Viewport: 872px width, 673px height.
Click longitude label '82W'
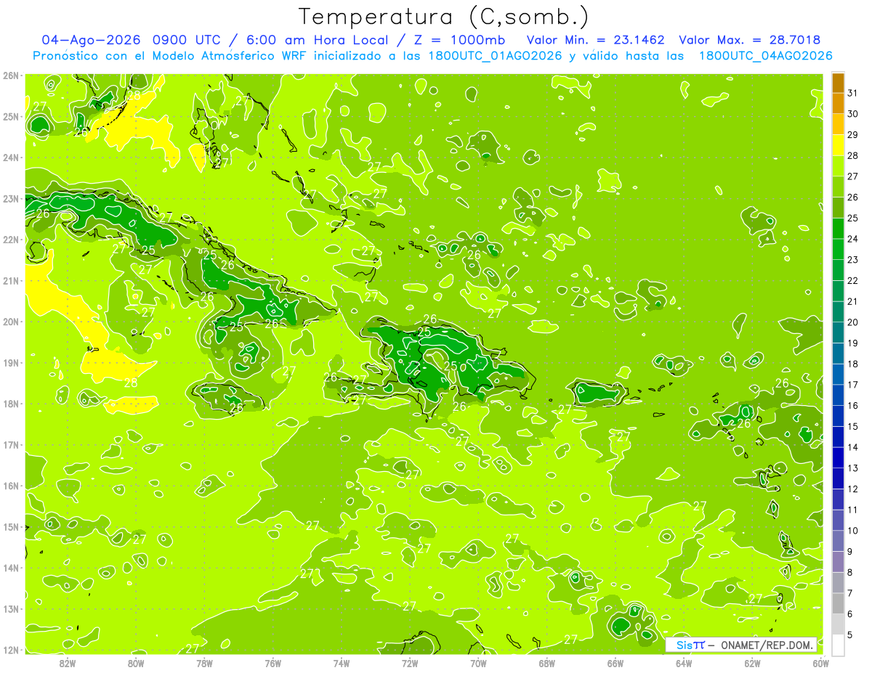click(68, 663)
